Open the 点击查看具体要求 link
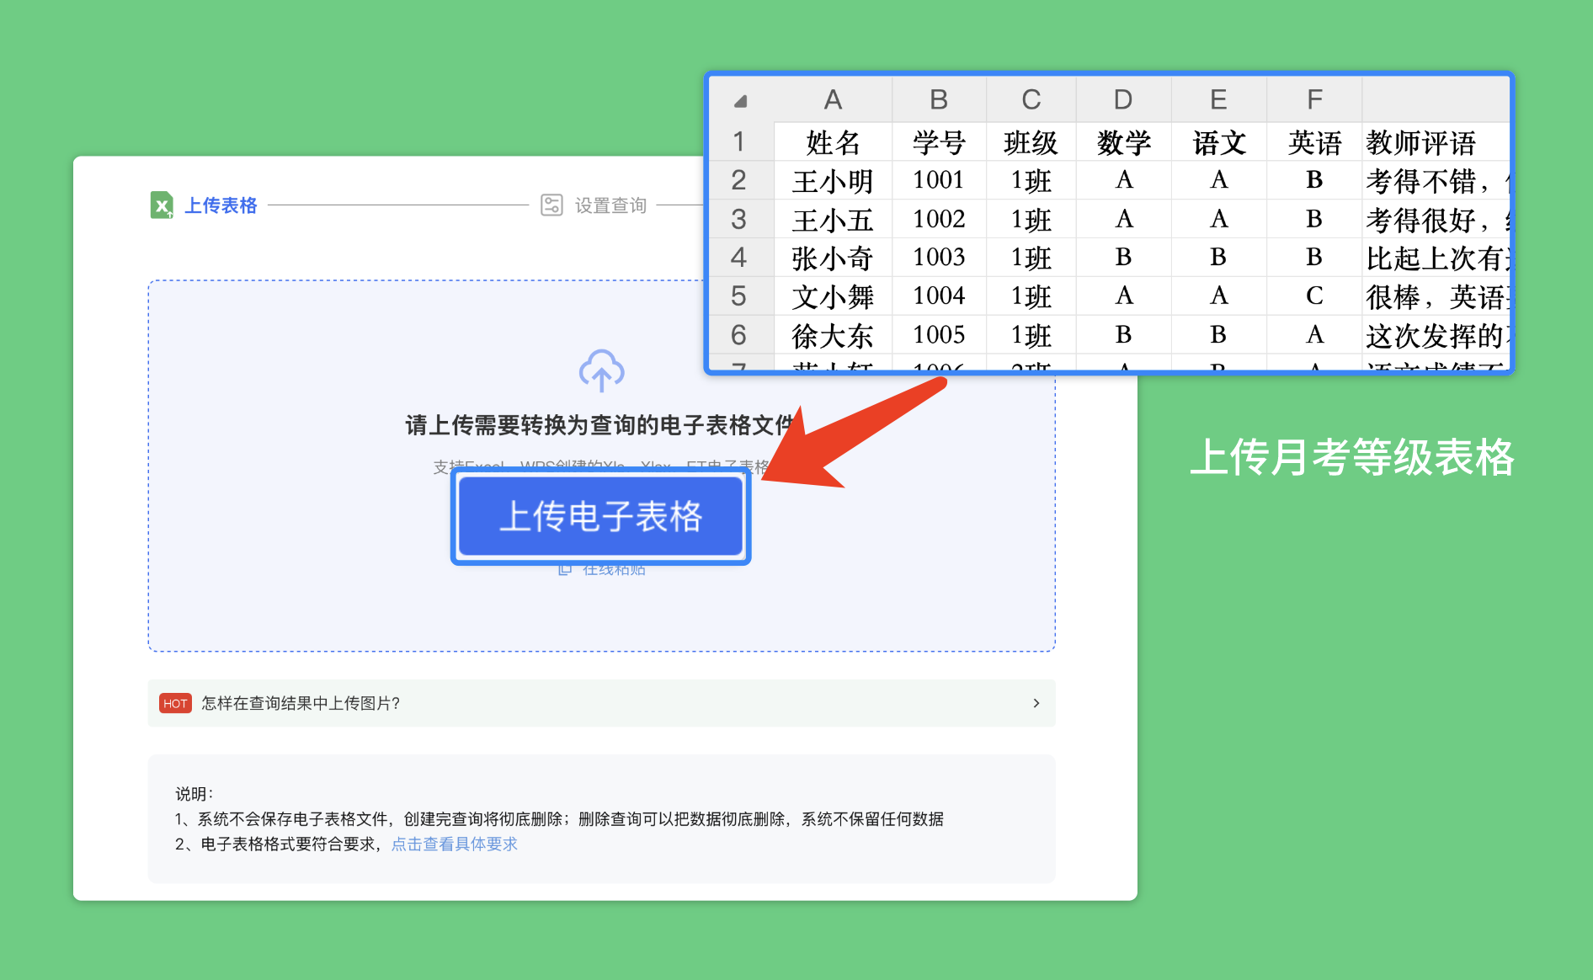 pyautogui.click(x=455, y=844)
